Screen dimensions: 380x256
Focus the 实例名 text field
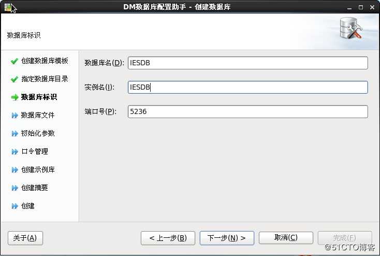[x=247, y=88]
